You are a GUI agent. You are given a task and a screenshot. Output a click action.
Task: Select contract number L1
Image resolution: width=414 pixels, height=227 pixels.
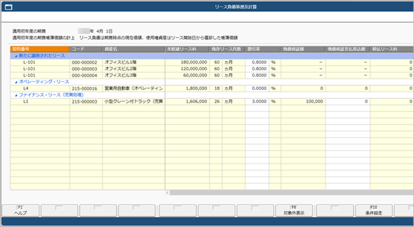pos(40,102)
